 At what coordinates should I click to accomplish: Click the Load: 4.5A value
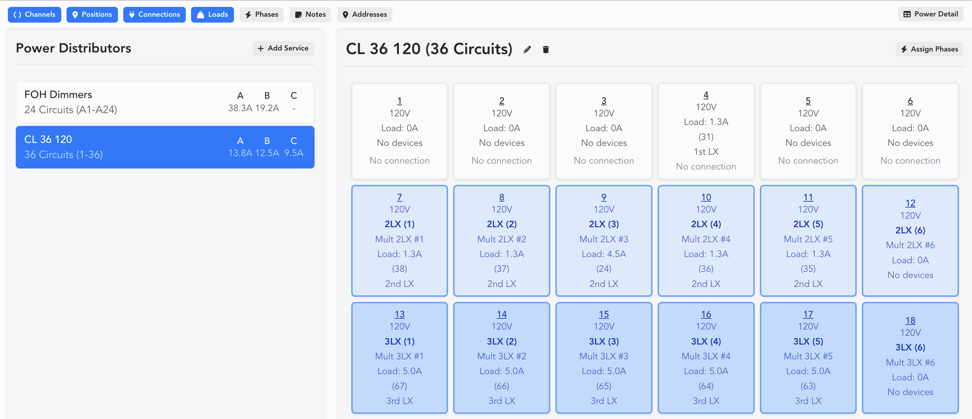pos(604,254)
